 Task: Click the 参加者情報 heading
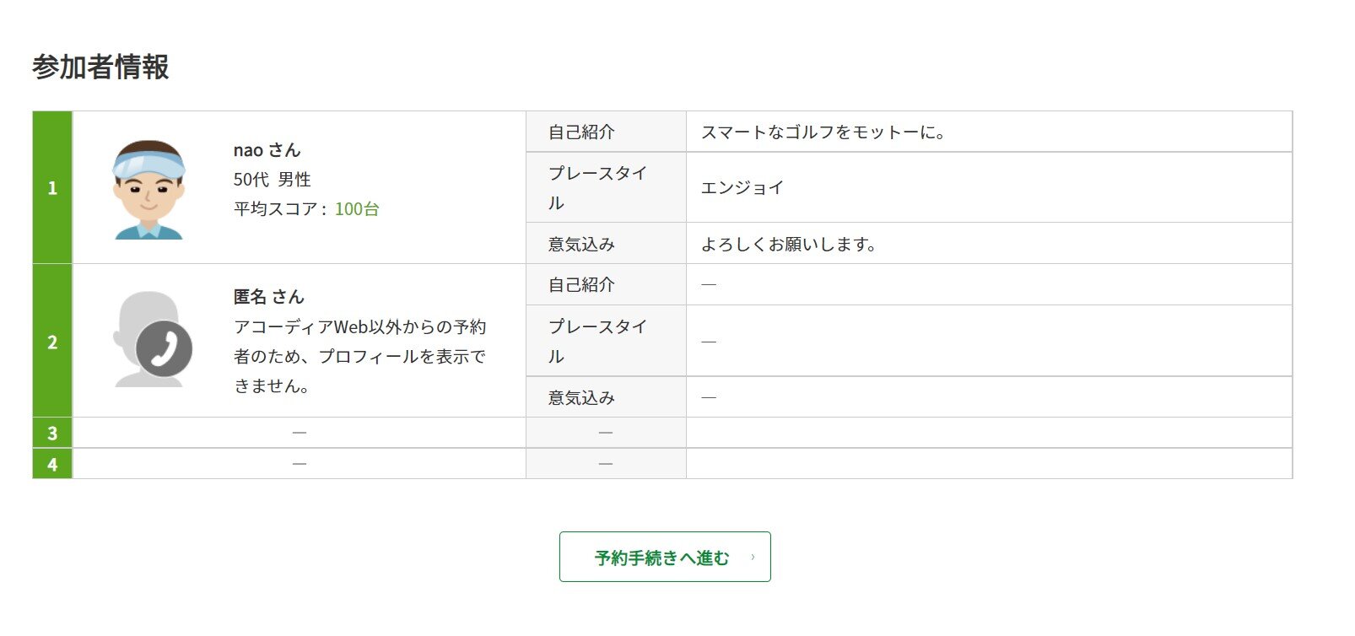click(100, 67)
